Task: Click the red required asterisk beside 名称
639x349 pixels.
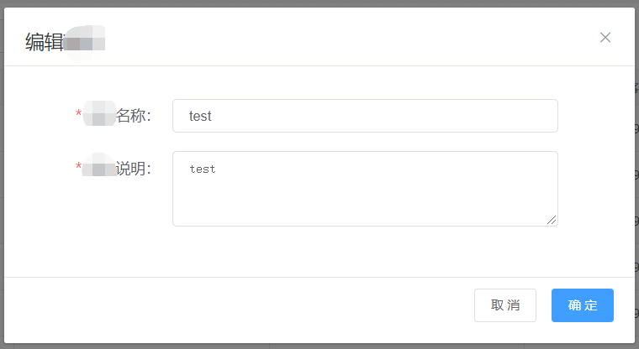Action: pyautogui.click(x=79, y=113)
